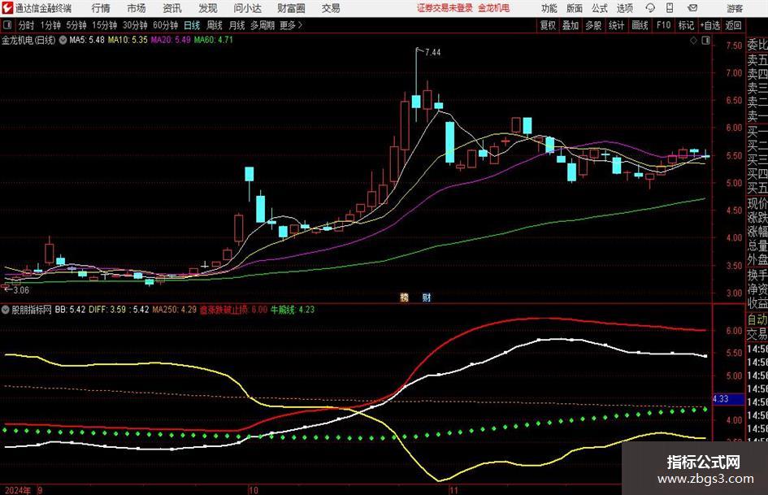
Task: Click the 3.06 low price label
Action: pos(21,289)
